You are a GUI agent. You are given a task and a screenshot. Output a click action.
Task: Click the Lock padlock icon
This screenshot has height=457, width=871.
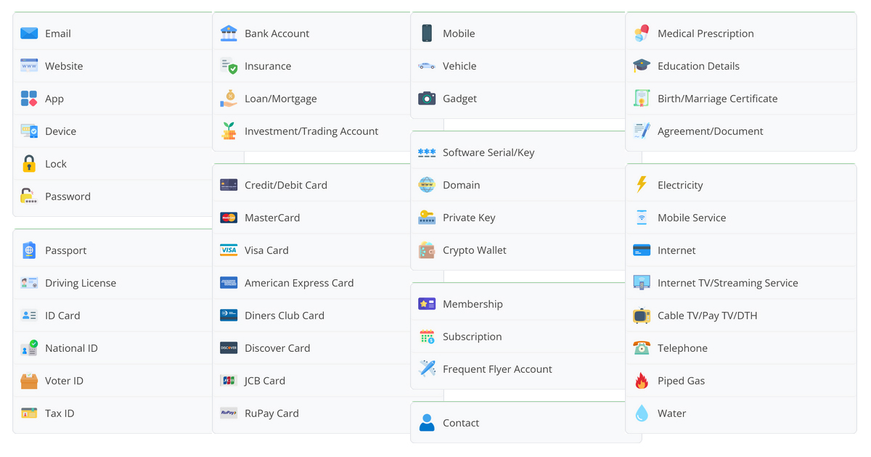pyautogui.click(x=29, y=164)
